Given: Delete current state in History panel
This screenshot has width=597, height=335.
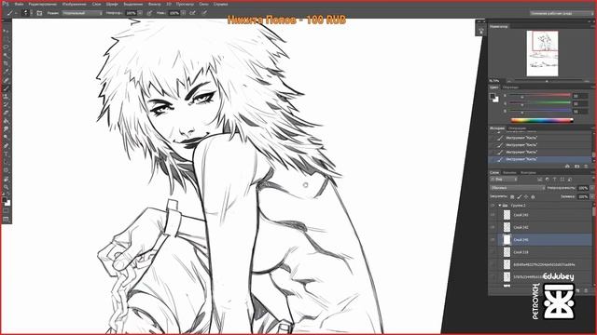Looking at the screenshot, I should pos(586,167).
